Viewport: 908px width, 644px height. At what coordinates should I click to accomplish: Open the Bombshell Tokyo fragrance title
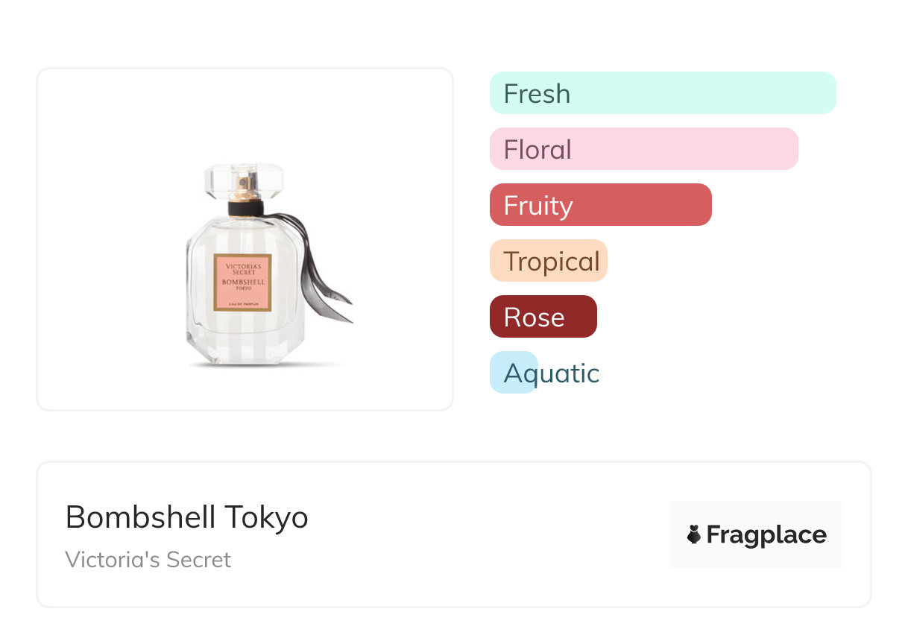pos(187,517)
